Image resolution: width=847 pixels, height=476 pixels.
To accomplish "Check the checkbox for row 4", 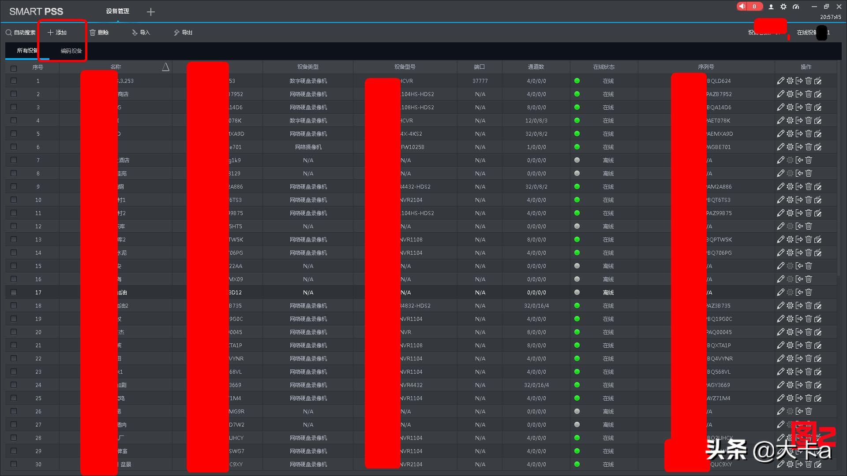I will (14, 120).
